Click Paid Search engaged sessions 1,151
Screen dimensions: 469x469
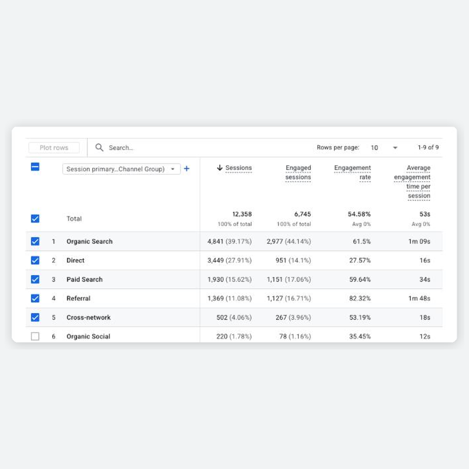click(x=288, y=280)
